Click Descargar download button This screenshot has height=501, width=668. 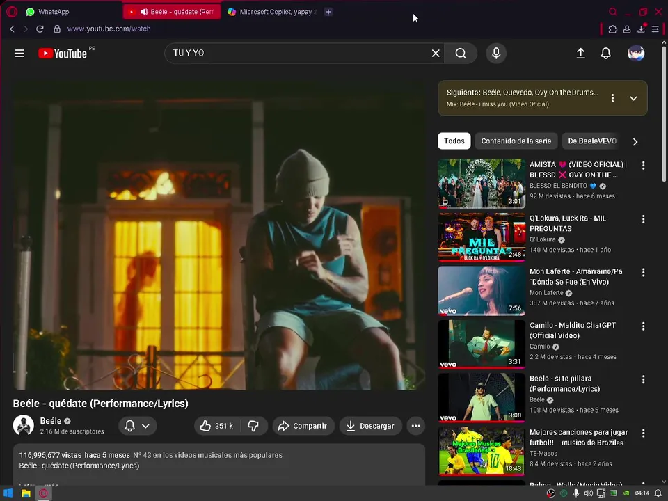click(x=370, y=426)
